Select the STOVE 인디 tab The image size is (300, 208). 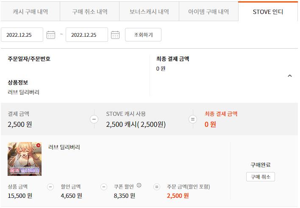tap(268, 11)
